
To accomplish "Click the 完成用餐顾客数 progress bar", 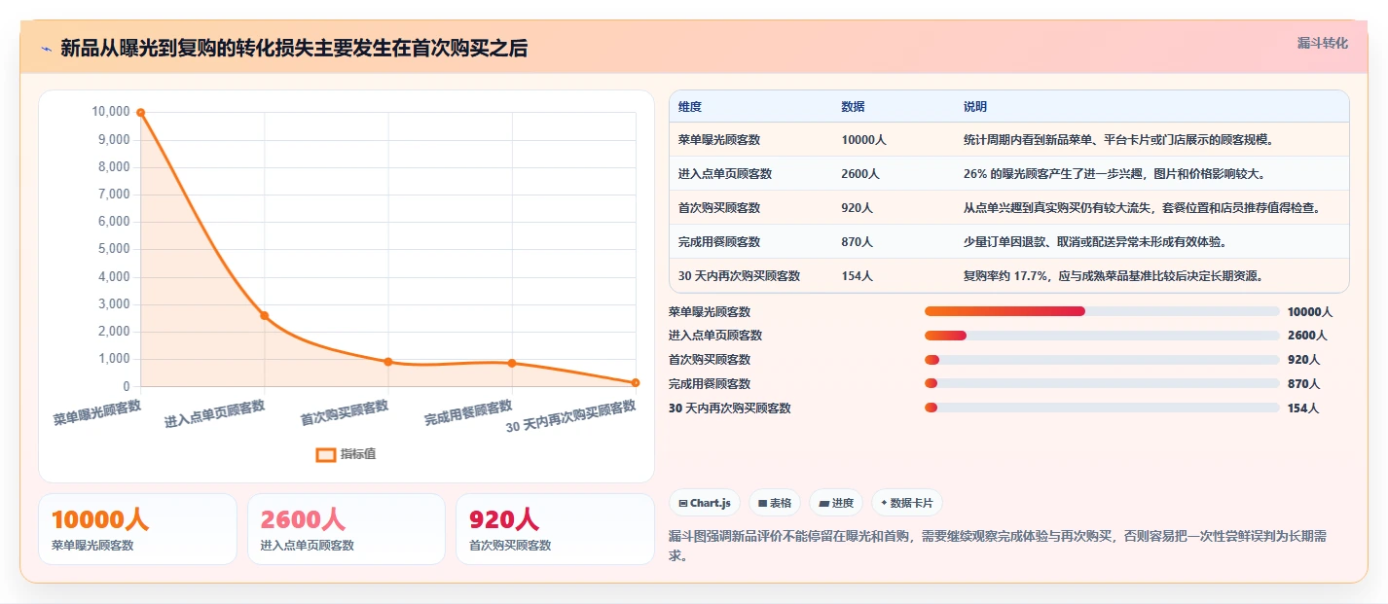I will [1102, 384].
